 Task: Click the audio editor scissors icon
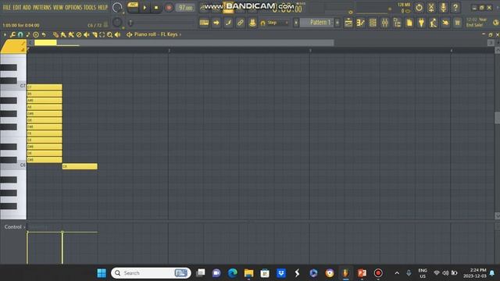(x=431, y=7)
